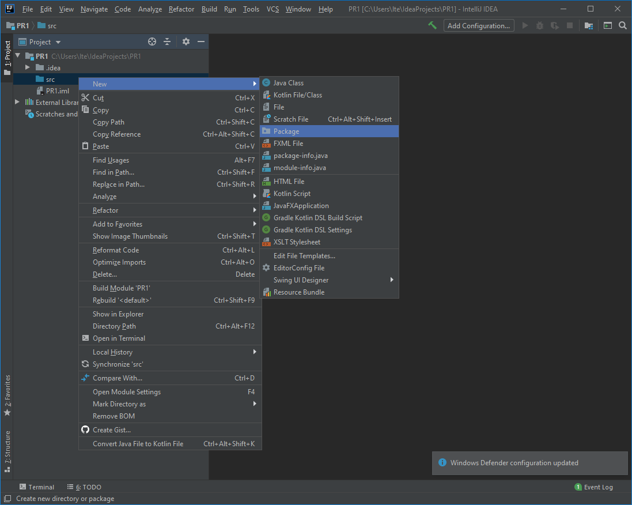Click the Run Anything icon beside search
Viewport: 632px width, 505px height.
pos(607,25)
